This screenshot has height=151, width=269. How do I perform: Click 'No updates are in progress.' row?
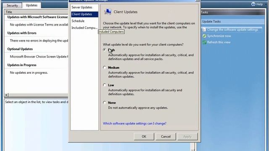click(x=29, y=73)
